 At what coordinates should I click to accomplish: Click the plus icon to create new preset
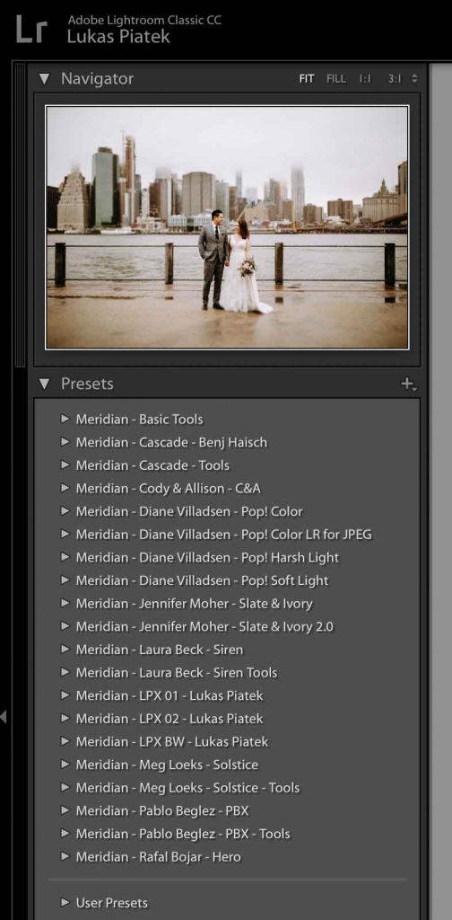click(408, 385)
